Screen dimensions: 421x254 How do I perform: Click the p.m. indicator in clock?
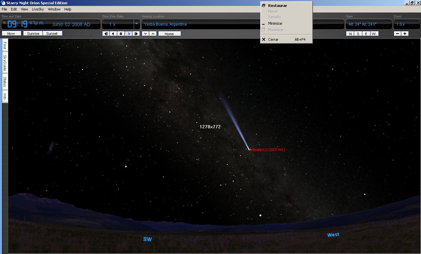pos(39,23)
